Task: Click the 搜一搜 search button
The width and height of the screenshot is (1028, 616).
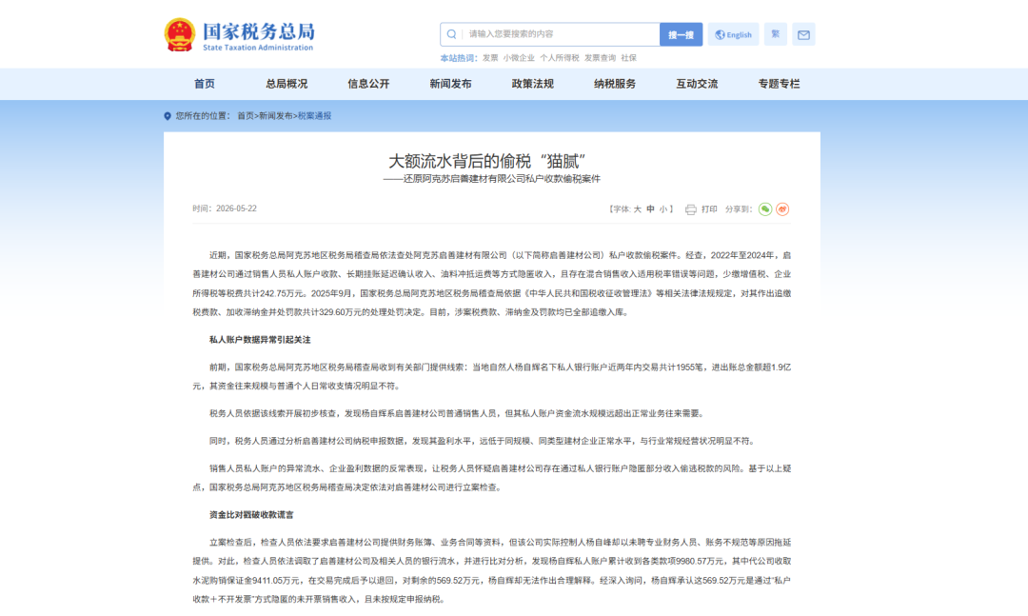Action: click(682, 35)
